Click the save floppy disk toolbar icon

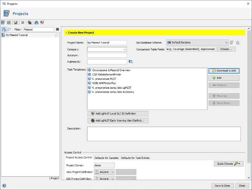(15, 23)
